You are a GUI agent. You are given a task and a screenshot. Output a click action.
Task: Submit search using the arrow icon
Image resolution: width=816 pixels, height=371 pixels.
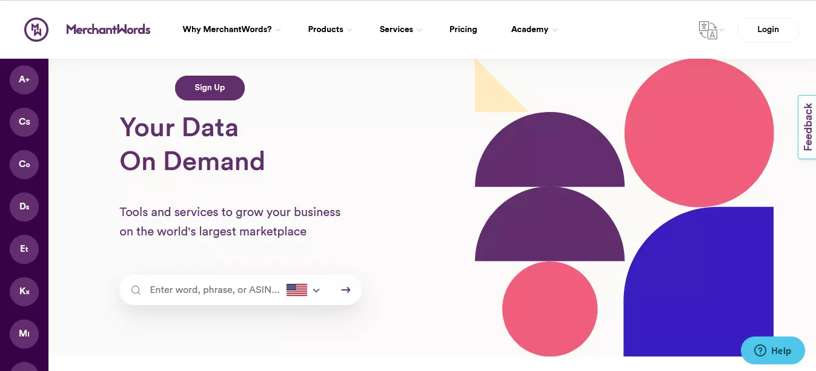pyautogui.click(x=345, y=290)
